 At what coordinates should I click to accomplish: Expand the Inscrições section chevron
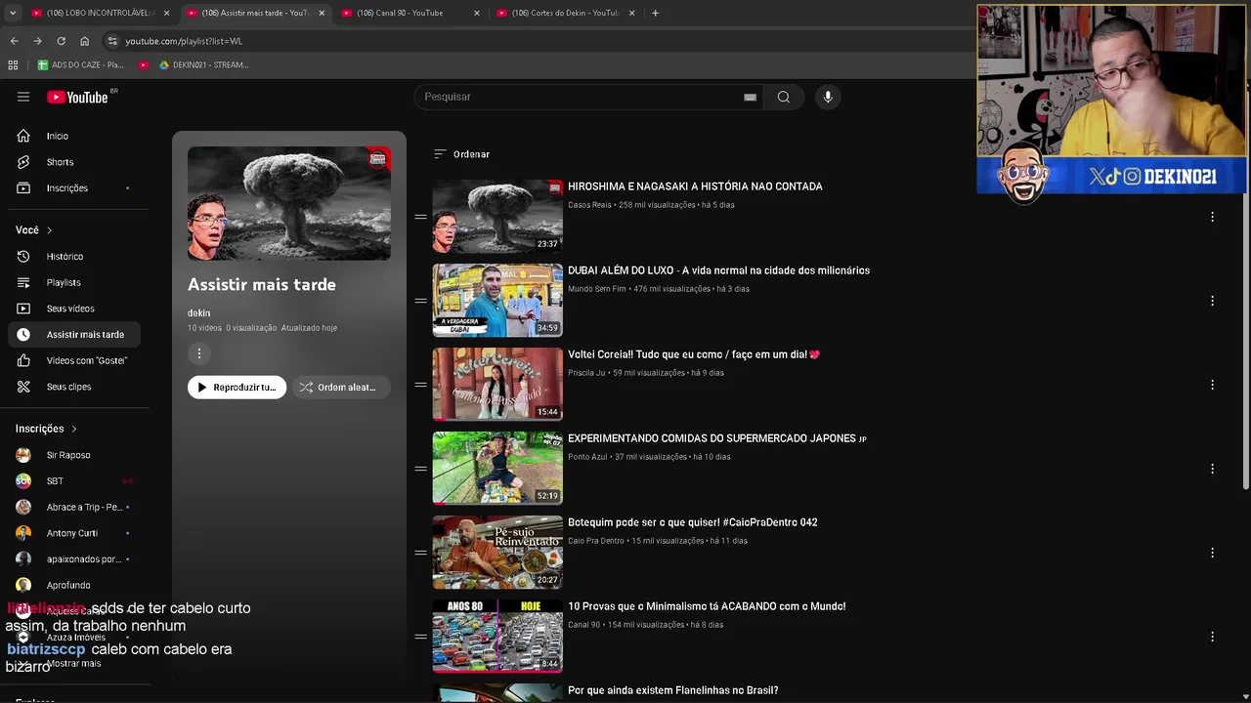(x=73, y=429)
